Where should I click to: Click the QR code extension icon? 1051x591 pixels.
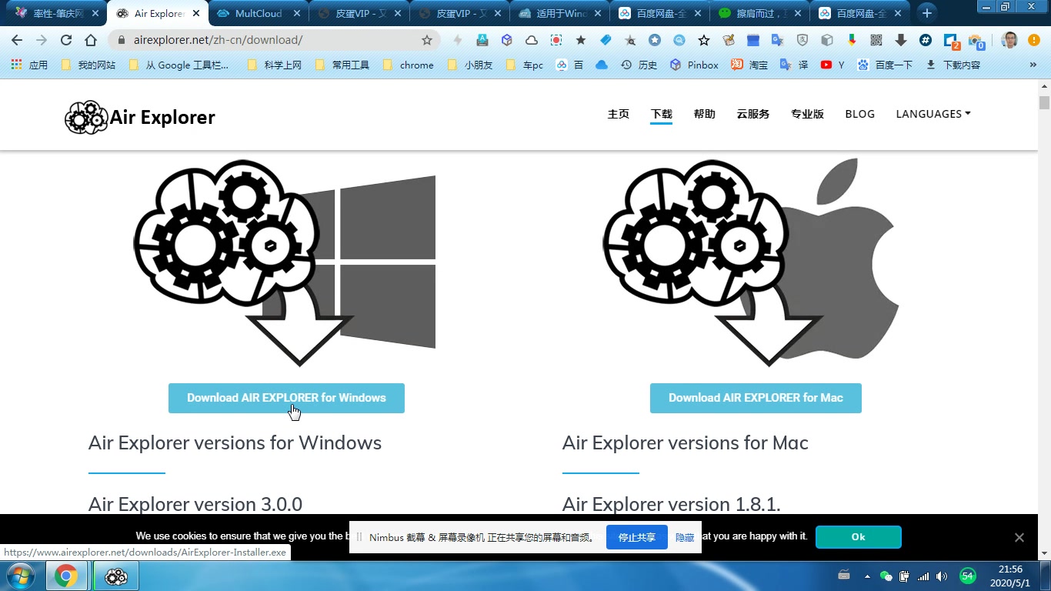[876, 40]
